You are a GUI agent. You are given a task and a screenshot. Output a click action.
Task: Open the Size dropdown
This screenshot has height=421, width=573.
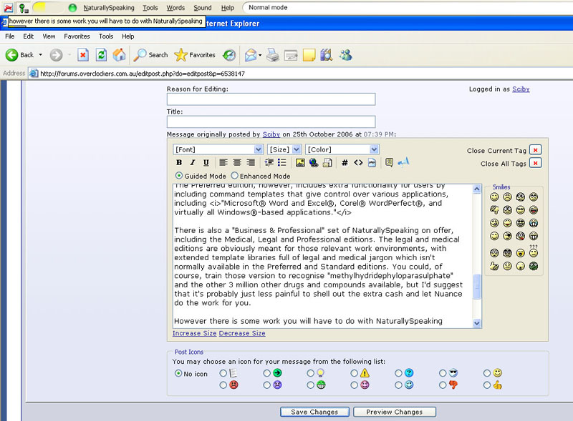pos(284,149)
